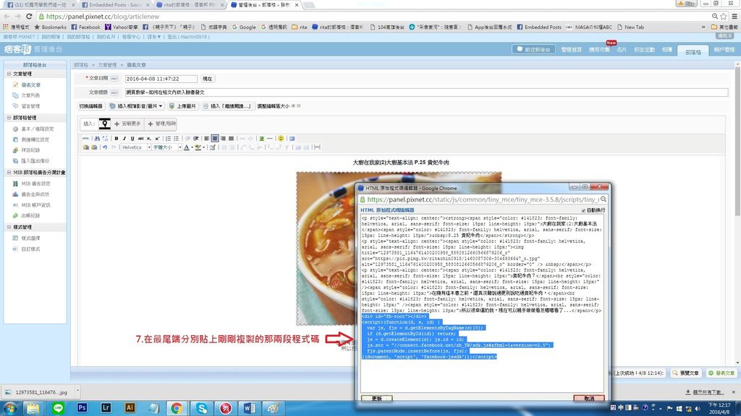Click the Chrome address bar URL

coord(103,16)
